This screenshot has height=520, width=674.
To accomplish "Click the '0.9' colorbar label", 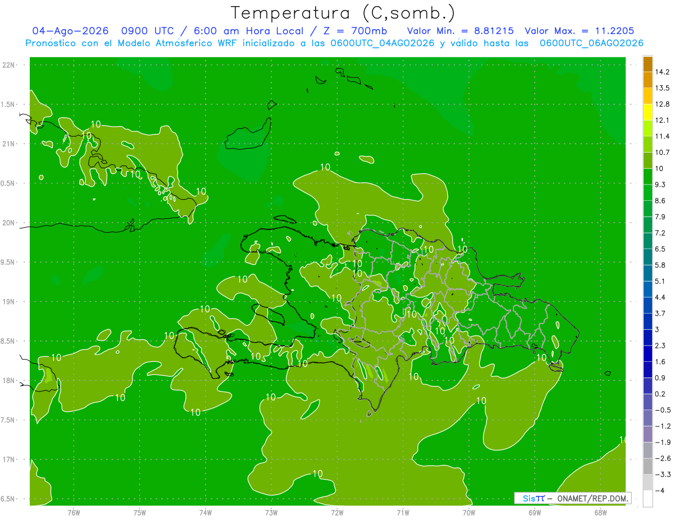I will coord(661,378).
